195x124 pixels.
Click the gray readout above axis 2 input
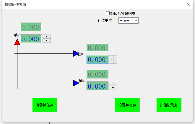click(x=31, y=27)
